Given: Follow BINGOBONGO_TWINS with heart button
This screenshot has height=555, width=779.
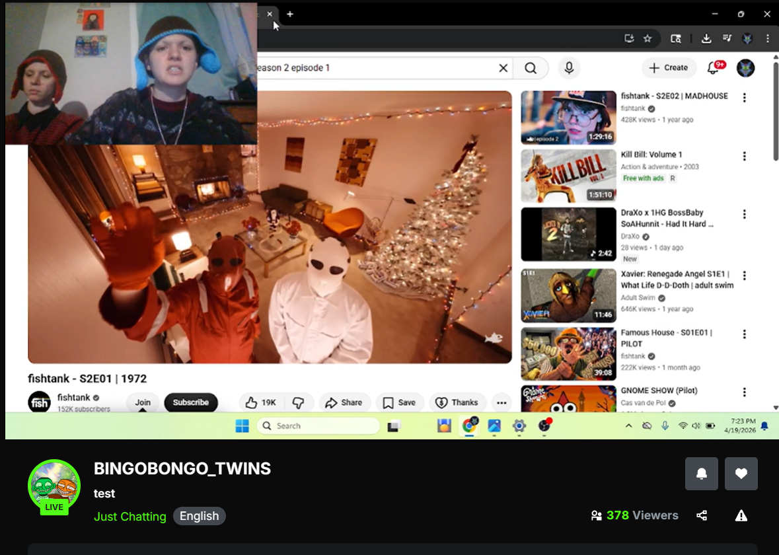Looking at the screenshot, I should (x=741, y=474).
